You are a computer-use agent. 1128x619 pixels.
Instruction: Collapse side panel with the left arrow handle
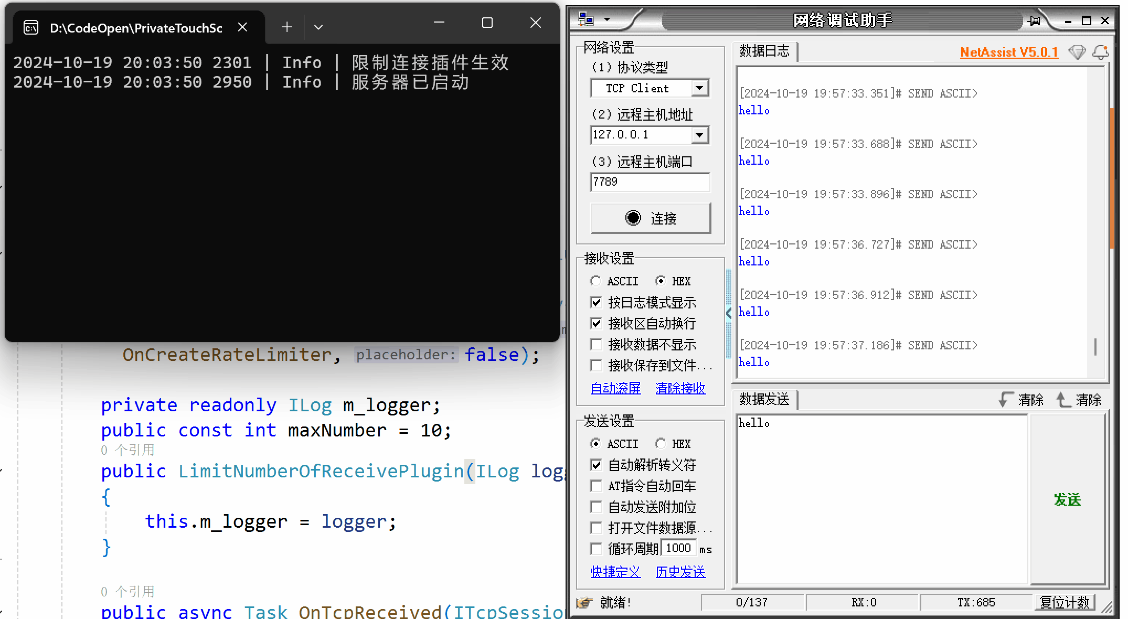point(729,313)
